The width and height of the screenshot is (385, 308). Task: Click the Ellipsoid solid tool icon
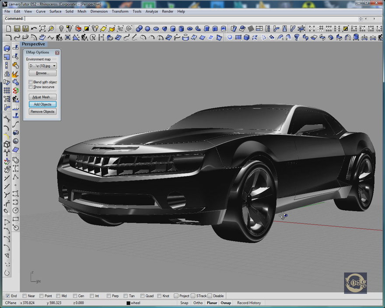[156, 28]
